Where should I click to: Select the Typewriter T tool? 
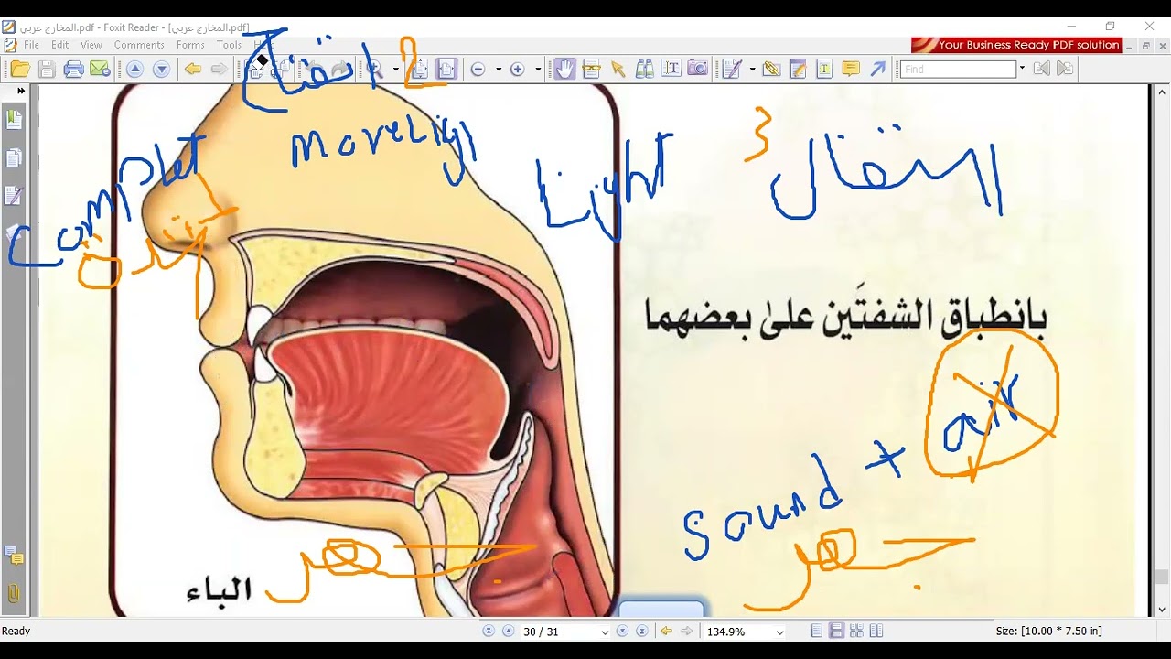coord(824,69)
